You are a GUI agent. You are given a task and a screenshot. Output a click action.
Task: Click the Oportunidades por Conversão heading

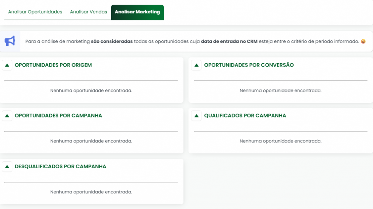249,65
